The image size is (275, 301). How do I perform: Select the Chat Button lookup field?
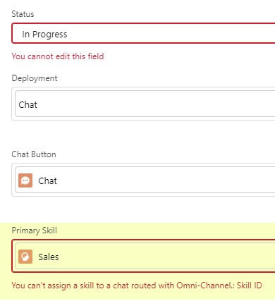click(x=145, y=180)
